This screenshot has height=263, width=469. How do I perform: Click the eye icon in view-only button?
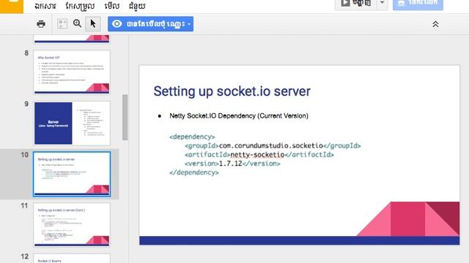pos(117,24)
